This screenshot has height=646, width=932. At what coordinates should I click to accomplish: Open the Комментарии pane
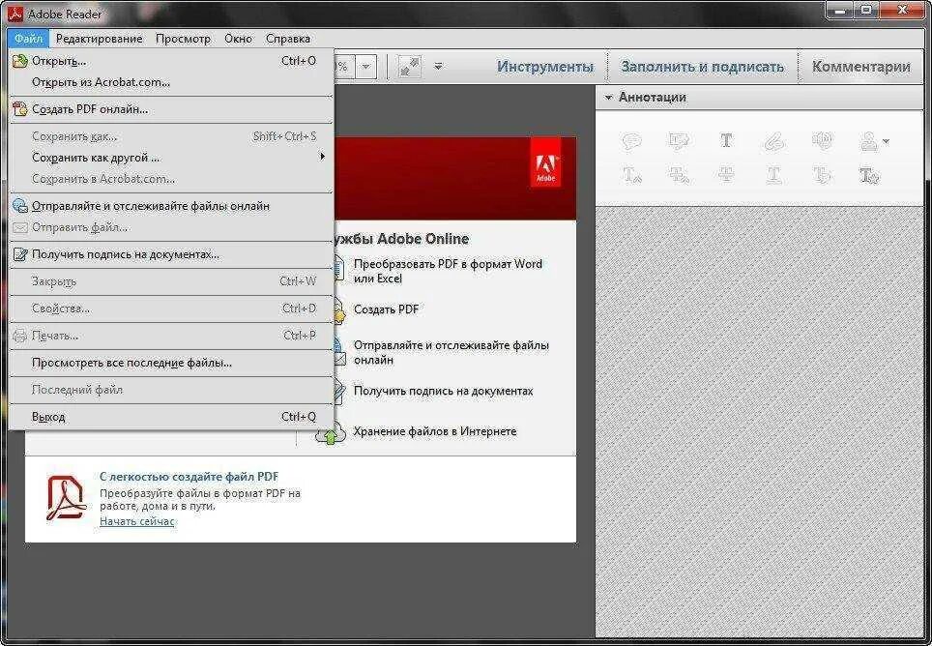[x=860, y=67]
